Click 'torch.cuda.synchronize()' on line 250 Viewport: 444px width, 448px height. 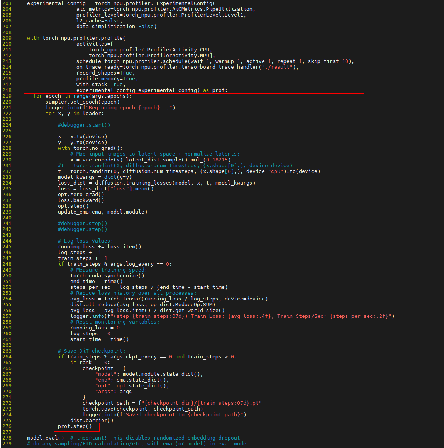pos(107,275)
